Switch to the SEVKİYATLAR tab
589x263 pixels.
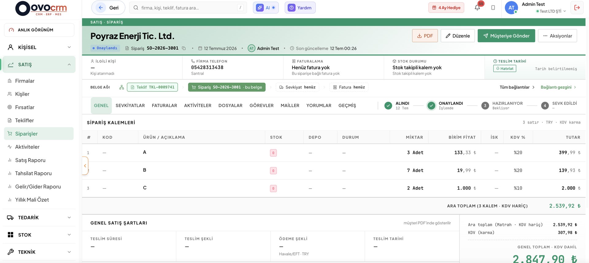130,105
